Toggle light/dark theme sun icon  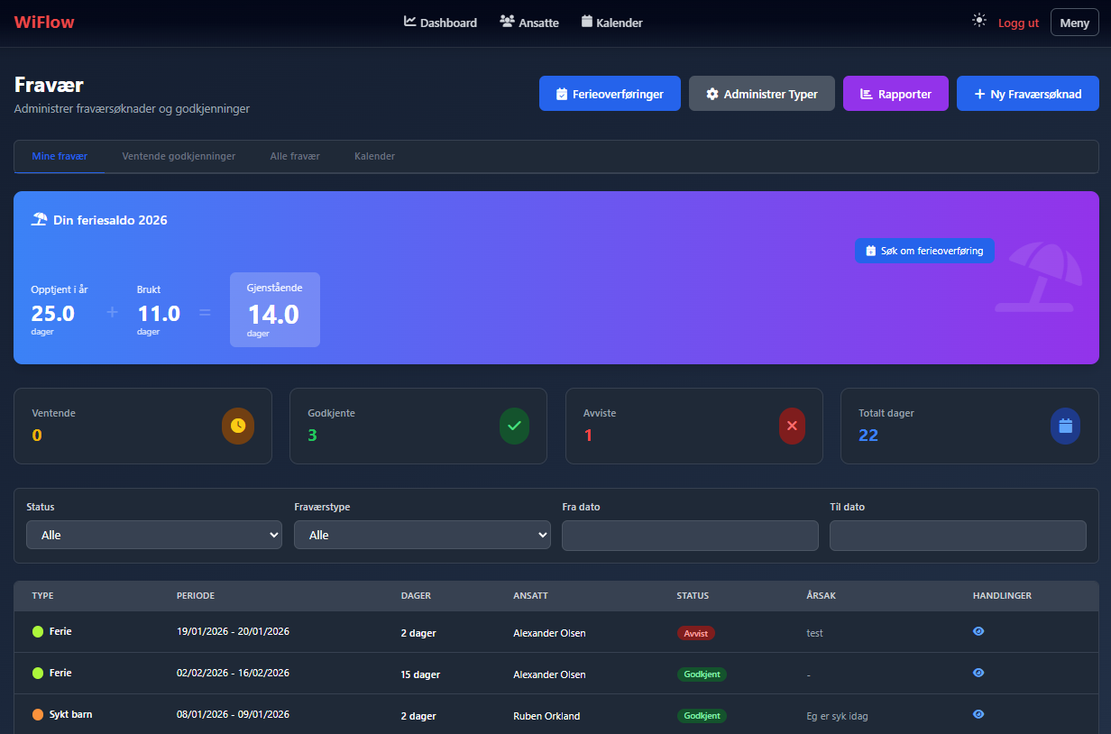pos(979,21)
